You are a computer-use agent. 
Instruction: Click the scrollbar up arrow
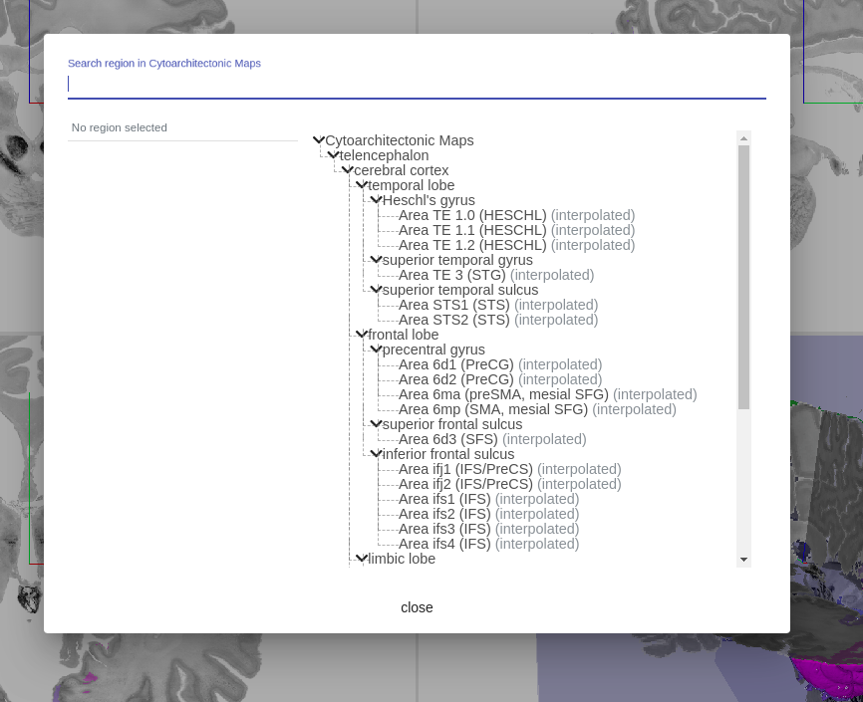pos(743,138)
